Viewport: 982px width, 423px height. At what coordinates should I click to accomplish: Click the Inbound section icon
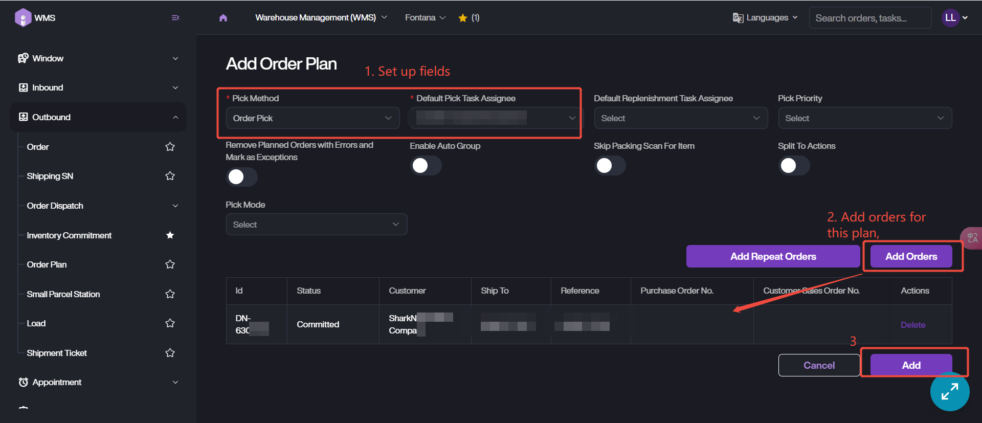tap(23, 87)
